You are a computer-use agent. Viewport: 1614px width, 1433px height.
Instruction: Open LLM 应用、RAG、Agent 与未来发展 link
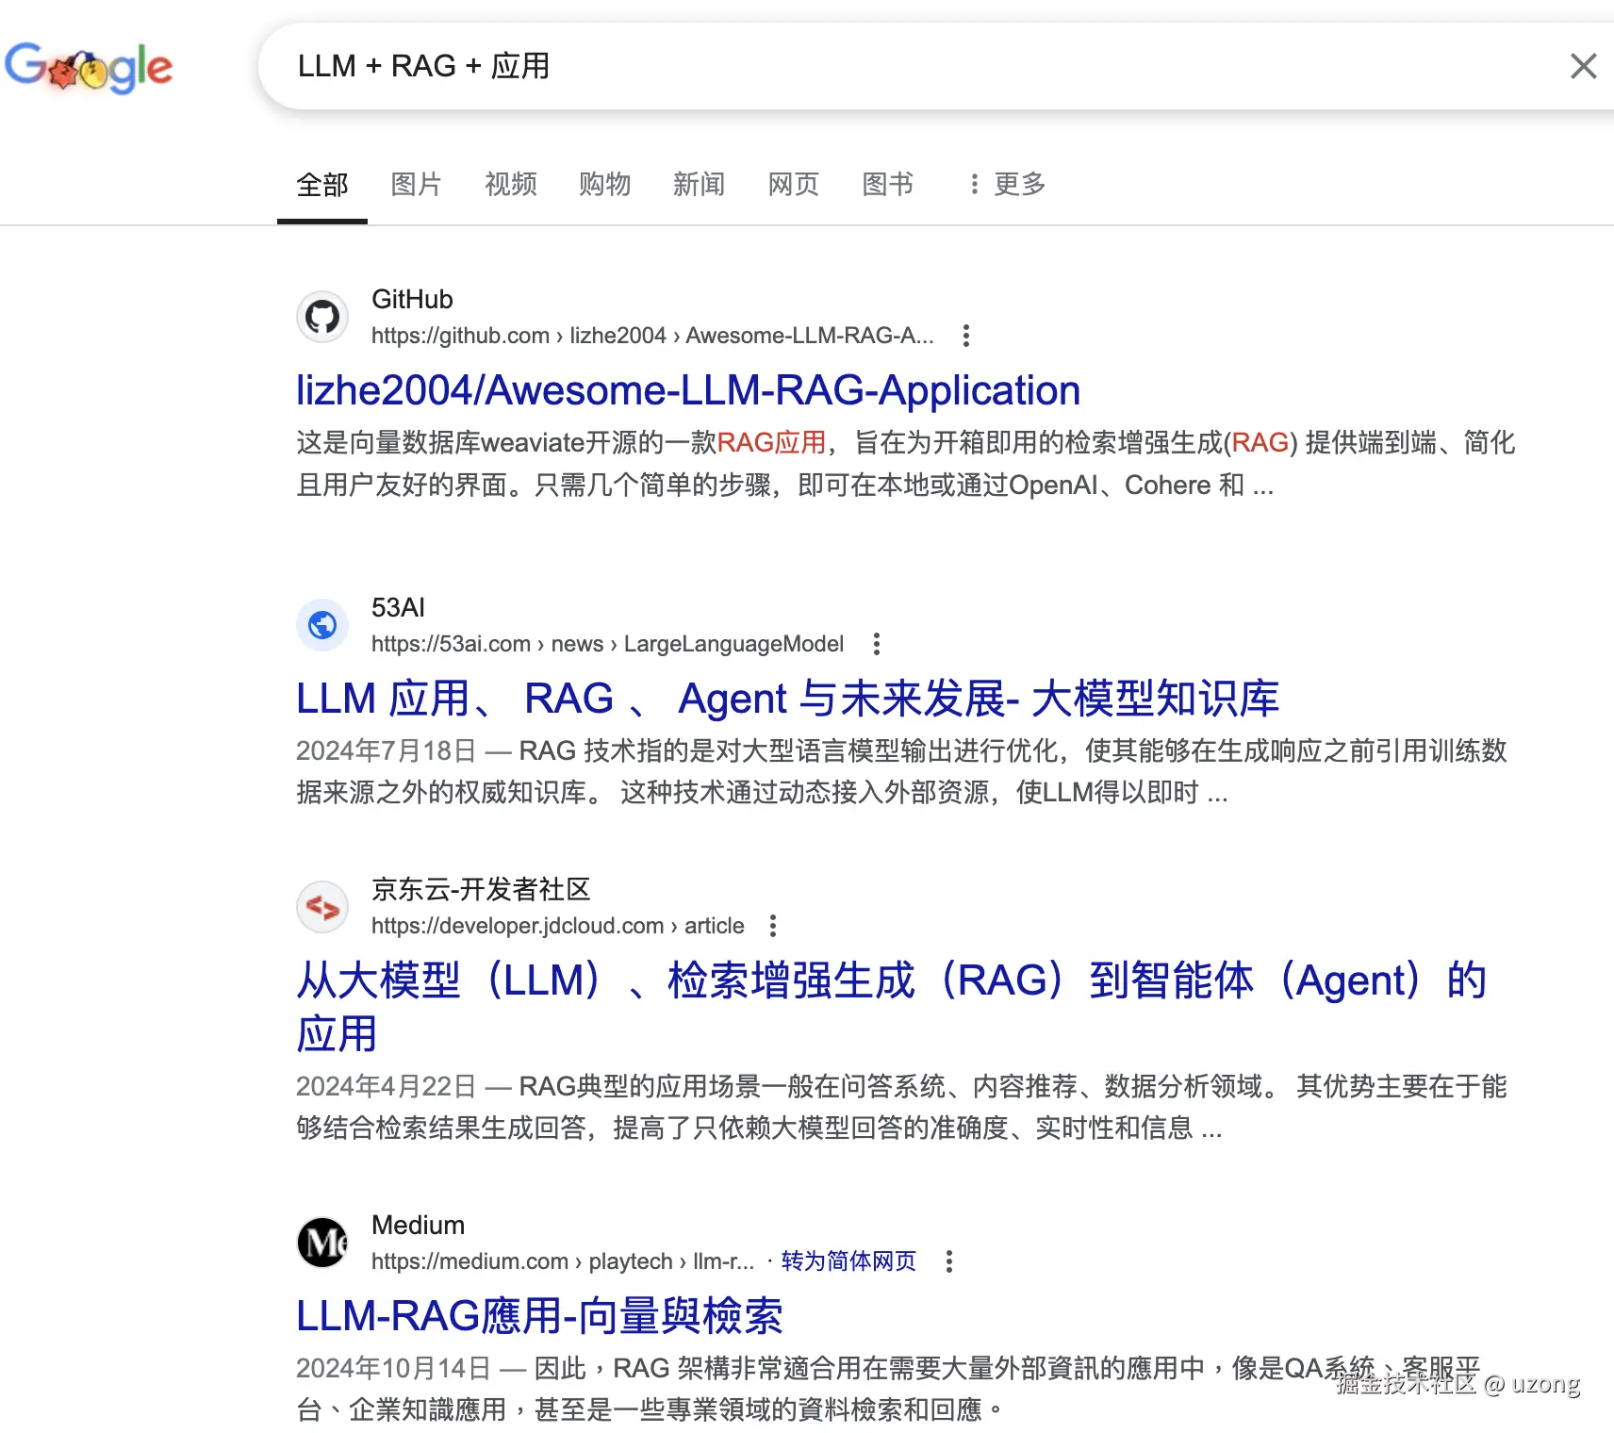(x=787, y=699)
